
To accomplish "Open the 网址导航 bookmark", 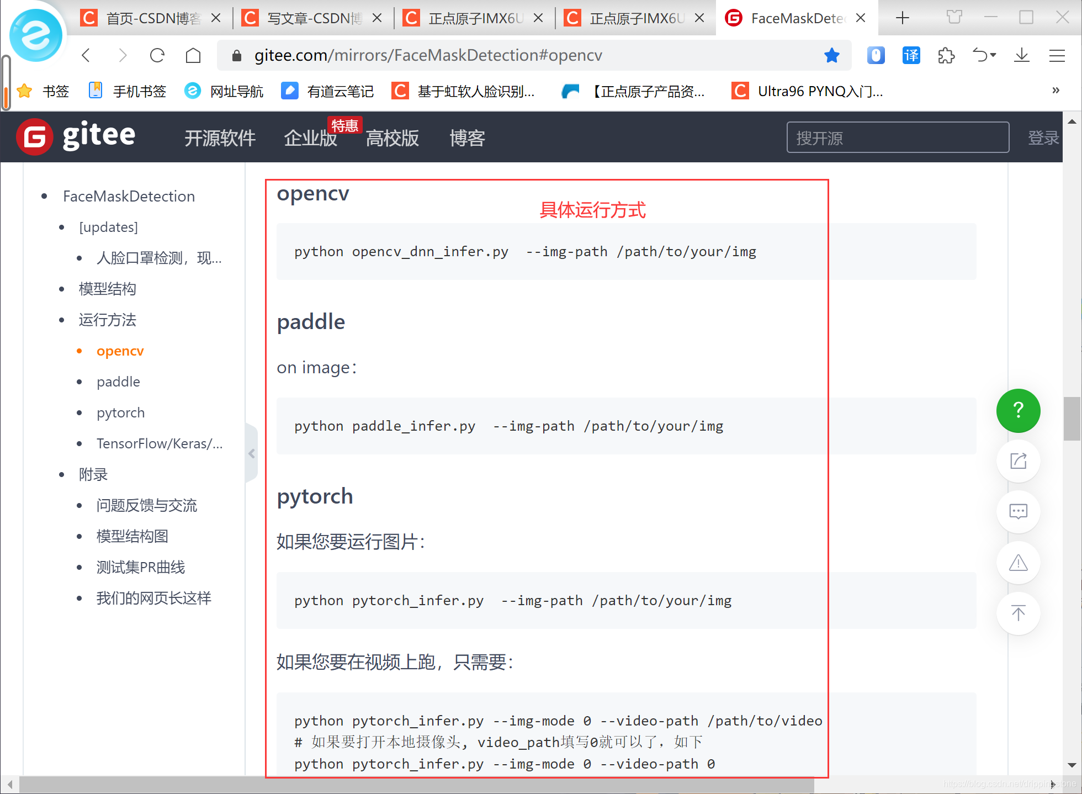I will pyautogui.click(x=224, y=91).
